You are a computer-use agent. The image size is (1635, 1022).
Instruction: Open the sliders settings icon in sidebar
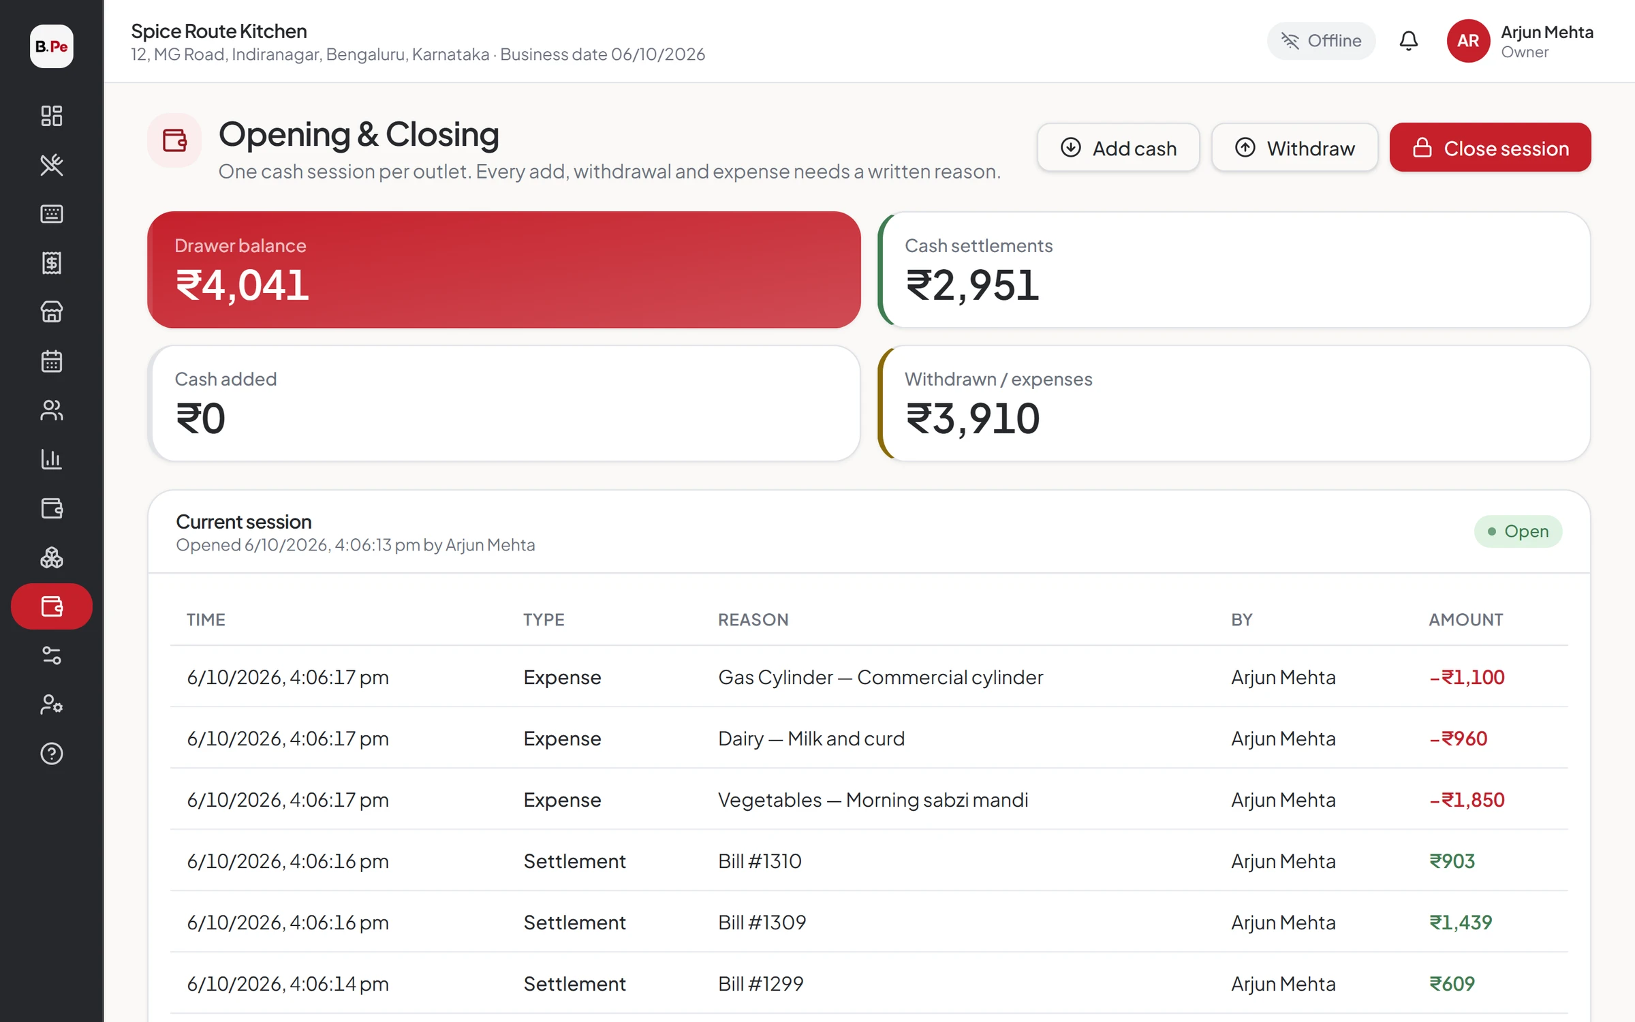52,655
